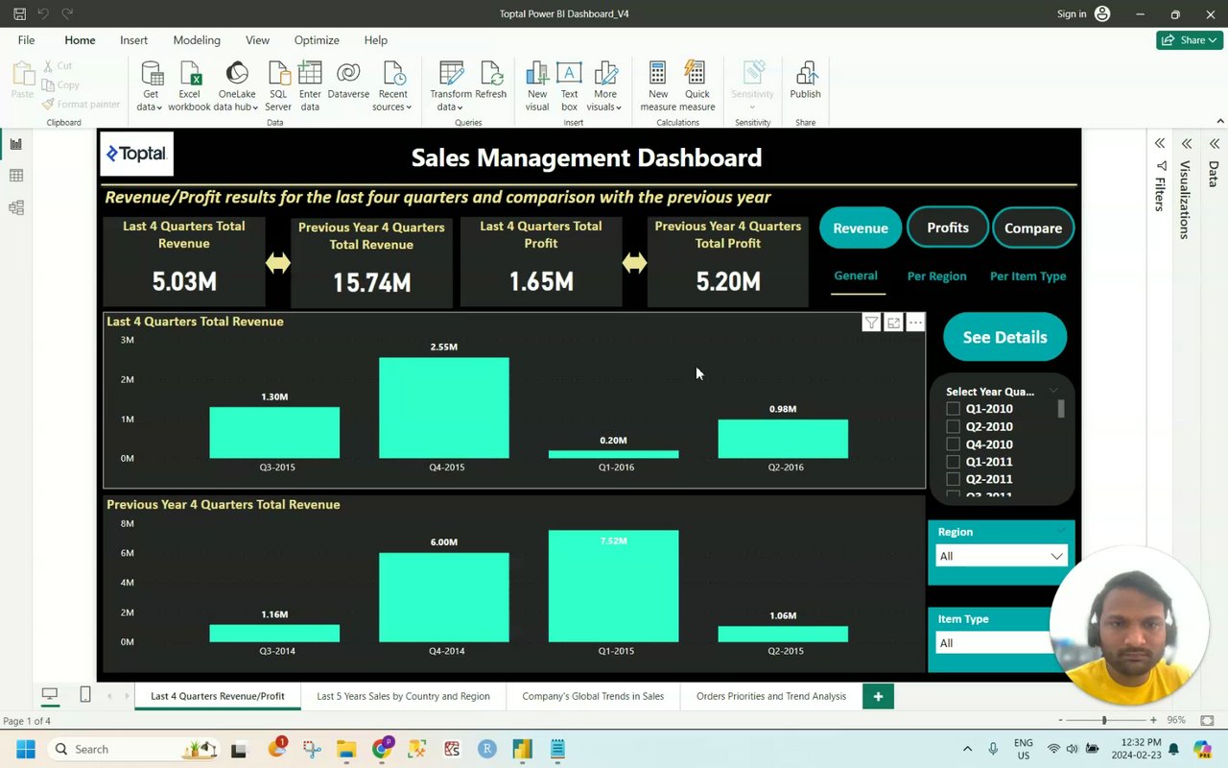Switch to the Modeling ribbon tab

[x=197, y=40]
